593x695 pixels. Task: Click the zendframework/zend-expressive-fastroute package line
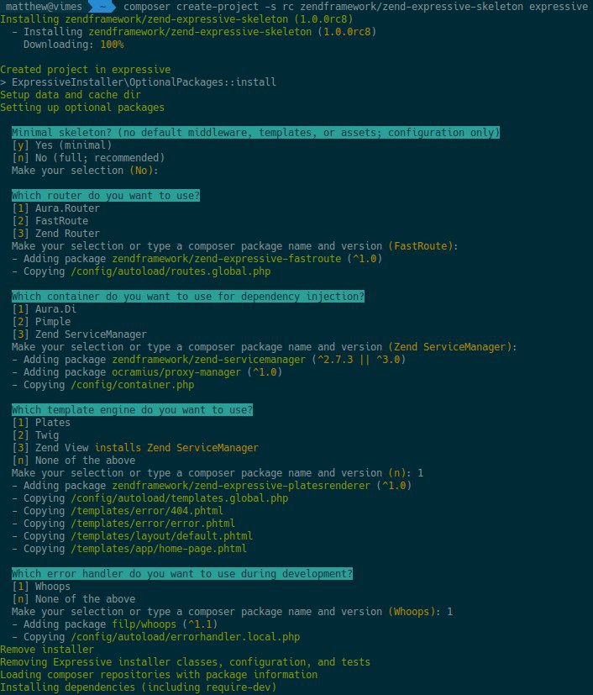197,259
